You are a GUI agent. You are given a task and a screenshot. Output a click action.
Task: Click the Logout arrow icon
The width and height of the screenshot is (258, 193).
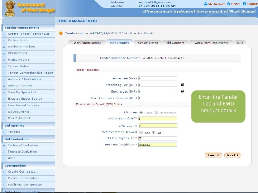(x=244, y=4)
